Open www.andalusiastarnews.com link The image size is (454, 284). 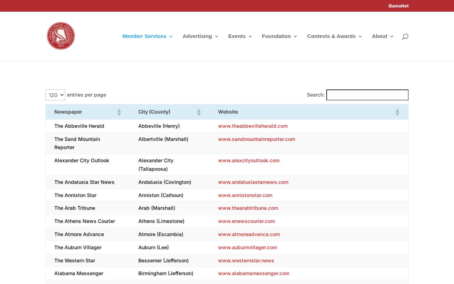tap(253, 182)
